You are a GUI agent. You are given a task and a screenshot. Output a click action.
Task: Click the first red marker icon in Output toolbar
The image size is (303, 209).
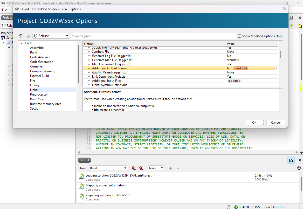click(134, 168)
